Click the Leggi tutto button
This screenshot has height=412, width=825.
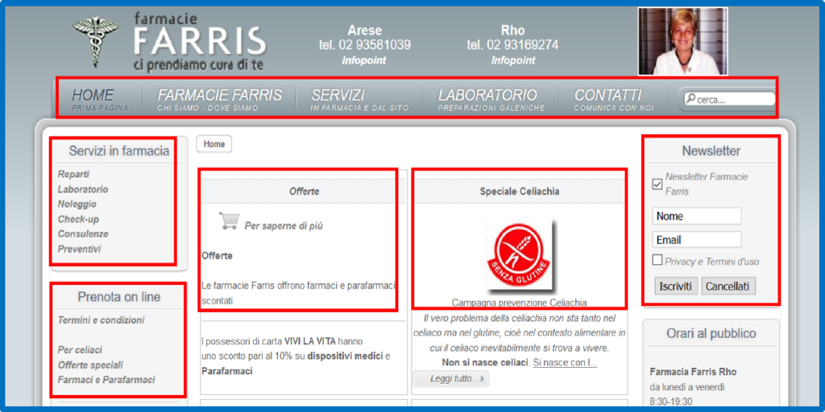[x=451, y=378]
